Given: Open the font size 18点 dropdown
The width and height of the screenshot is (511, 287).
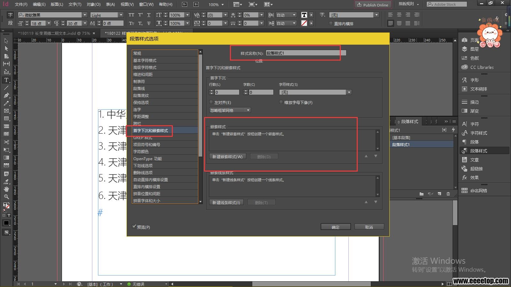Looking at the screenshot, I should point(49,23).
